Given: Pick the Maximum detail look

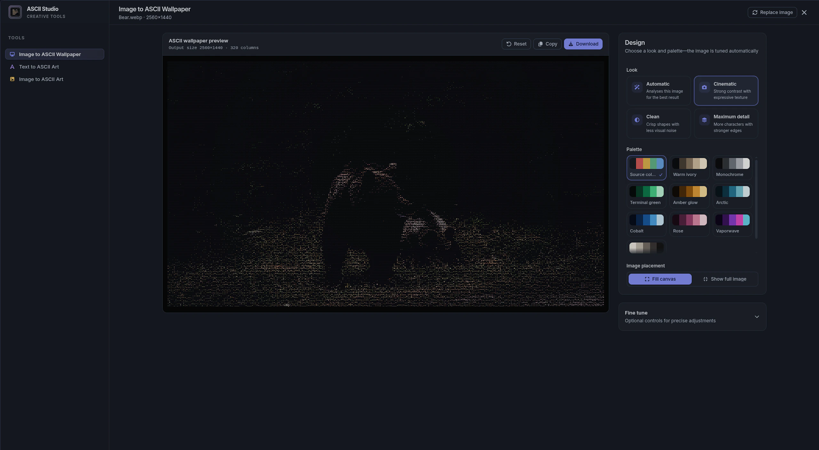Looking at the screenshot, I should (x=726, y=123).
